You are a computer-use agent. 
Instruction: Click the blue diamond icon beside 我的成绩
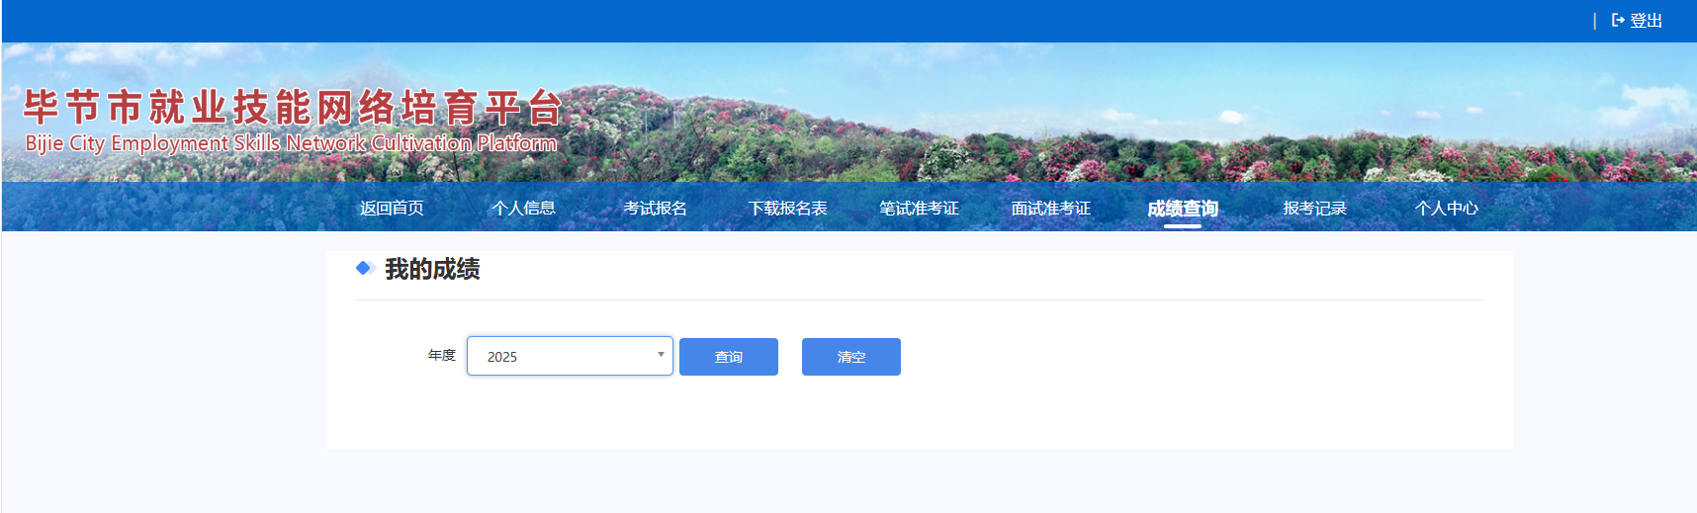(363, 268)
